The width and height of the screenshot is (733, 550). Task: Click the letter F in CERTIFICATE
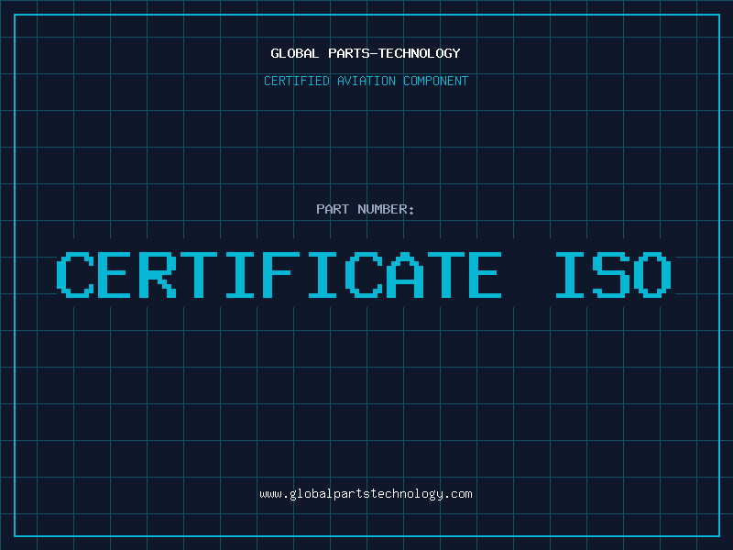[279, 274]
